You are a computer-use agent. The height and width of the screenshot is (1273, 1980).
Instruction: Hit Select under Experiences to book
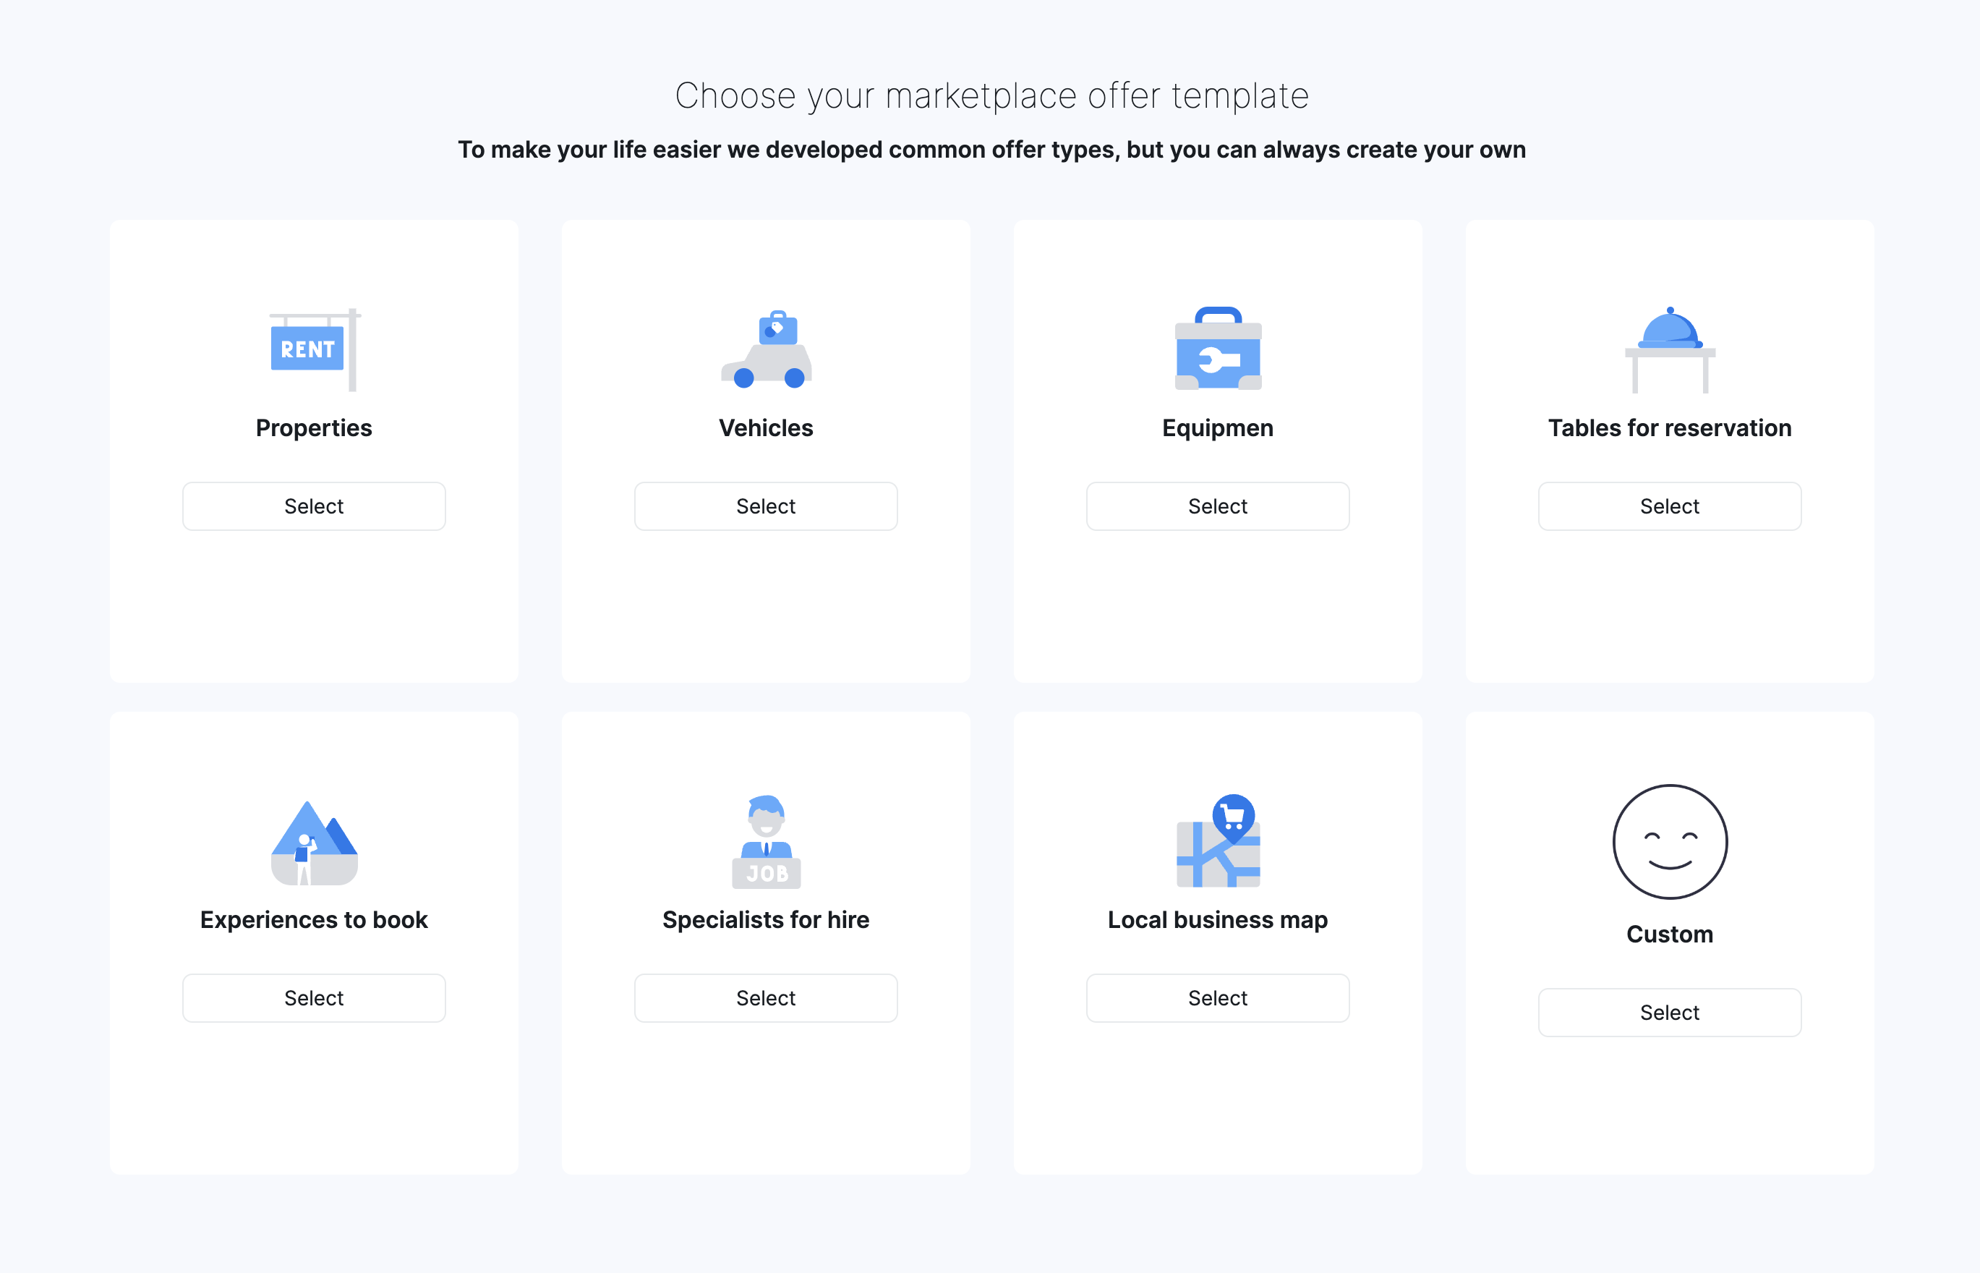click(x=314, y=997)
